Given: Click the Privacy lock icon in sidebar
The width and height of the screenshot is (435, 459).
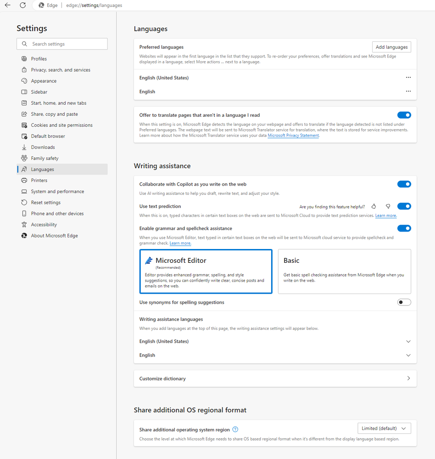Looking at the screenshot, I should coord(24,70).
